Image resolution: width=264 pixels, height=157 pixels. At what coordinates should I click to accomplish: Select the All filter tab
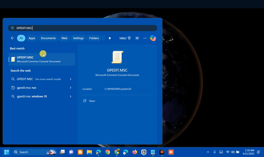(x=21, y=38)
